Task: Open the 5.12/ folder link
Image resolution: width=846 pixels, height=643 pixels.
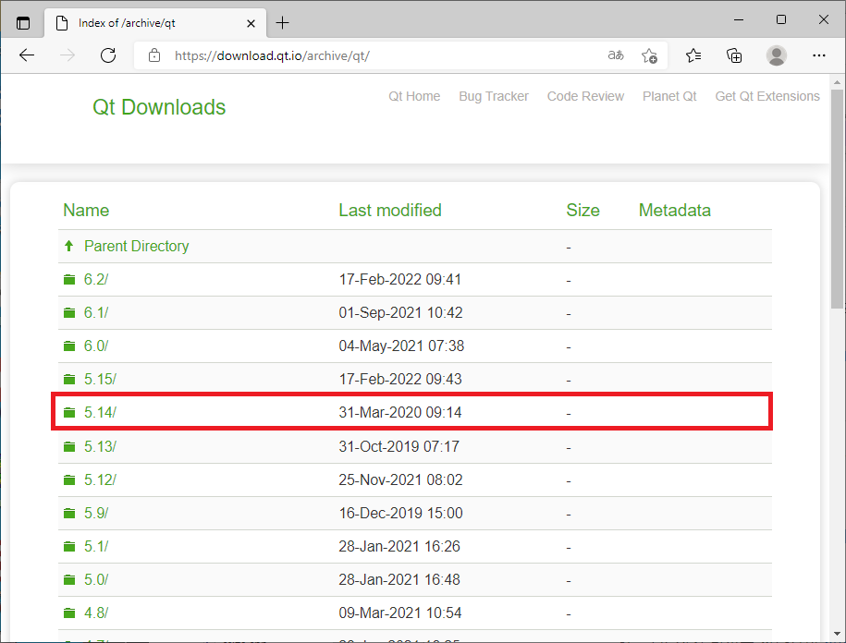Action: 100,479
